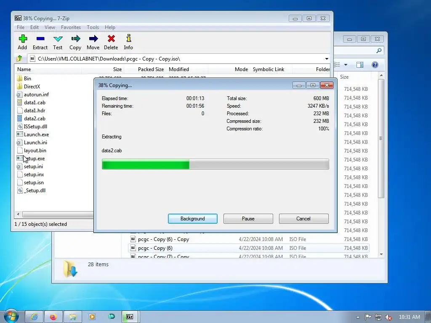Sort by Packed Size column
Image resolution: width=431 pixels, height=323 pixels.
pyautogui.click(x=145, y=69)
